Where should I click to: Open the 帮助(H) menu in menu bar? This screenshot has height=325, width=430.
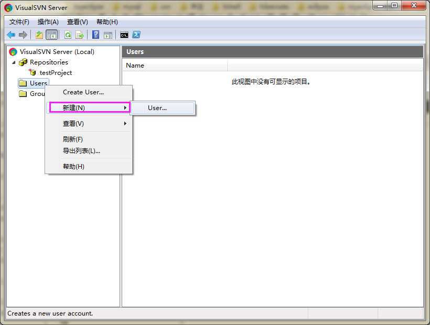107,22
